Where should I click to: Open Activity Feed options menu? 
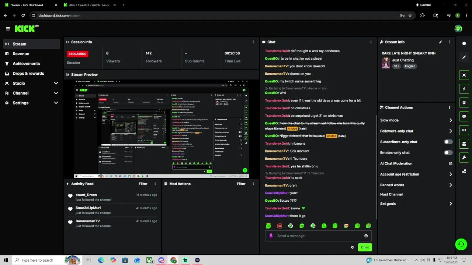[x=155, y=184]
